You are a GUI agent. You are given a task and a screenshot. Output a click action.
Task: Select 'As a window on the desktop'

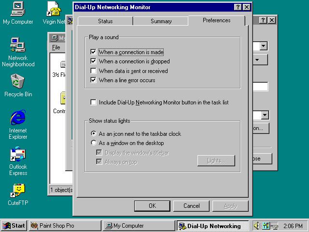(x=94, y=143)
